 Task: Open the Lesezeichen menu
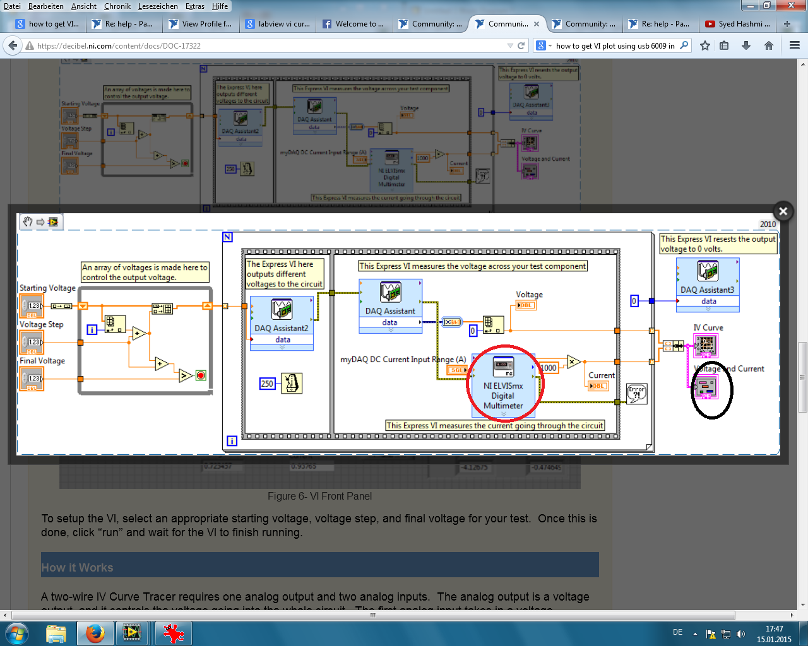(158, 6)
